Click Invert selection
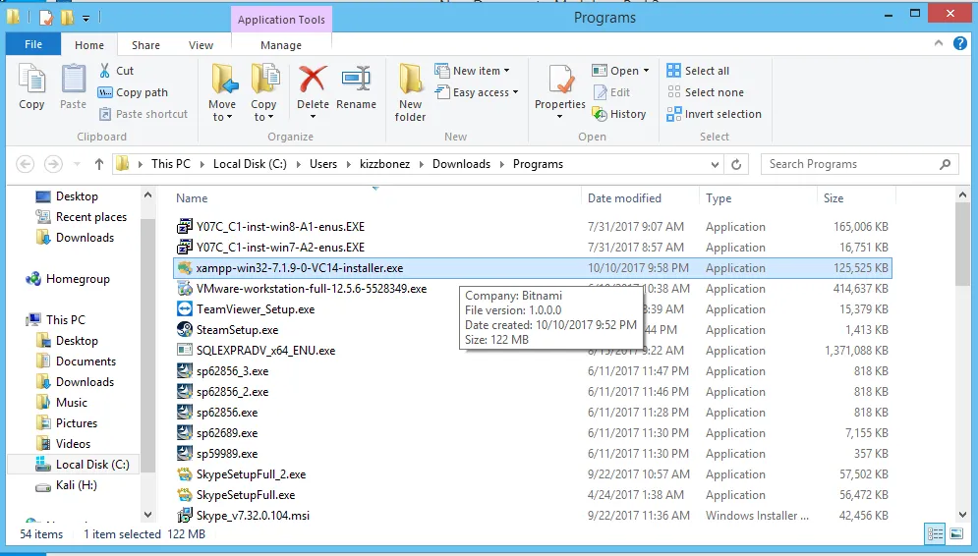 click(x=715, y=114)
